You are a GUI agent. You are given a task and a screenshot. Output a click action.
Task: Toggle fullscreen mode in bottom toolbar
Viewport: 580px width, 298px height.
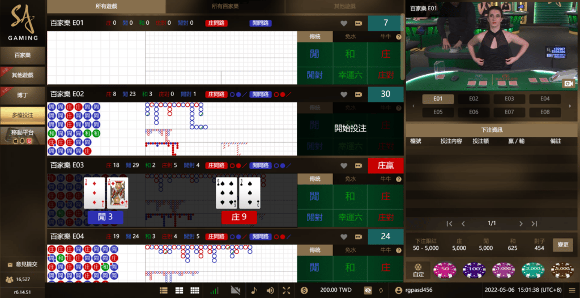(286, 290)
